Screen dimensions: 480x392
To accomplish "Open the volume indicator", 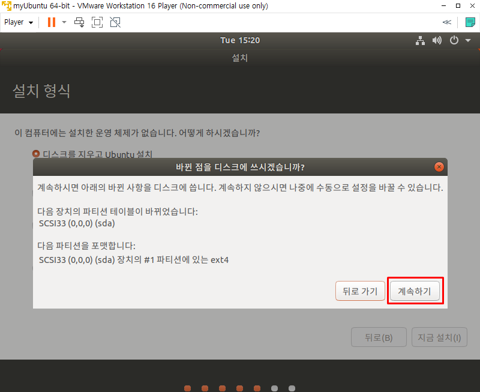I will coord(437,40).
